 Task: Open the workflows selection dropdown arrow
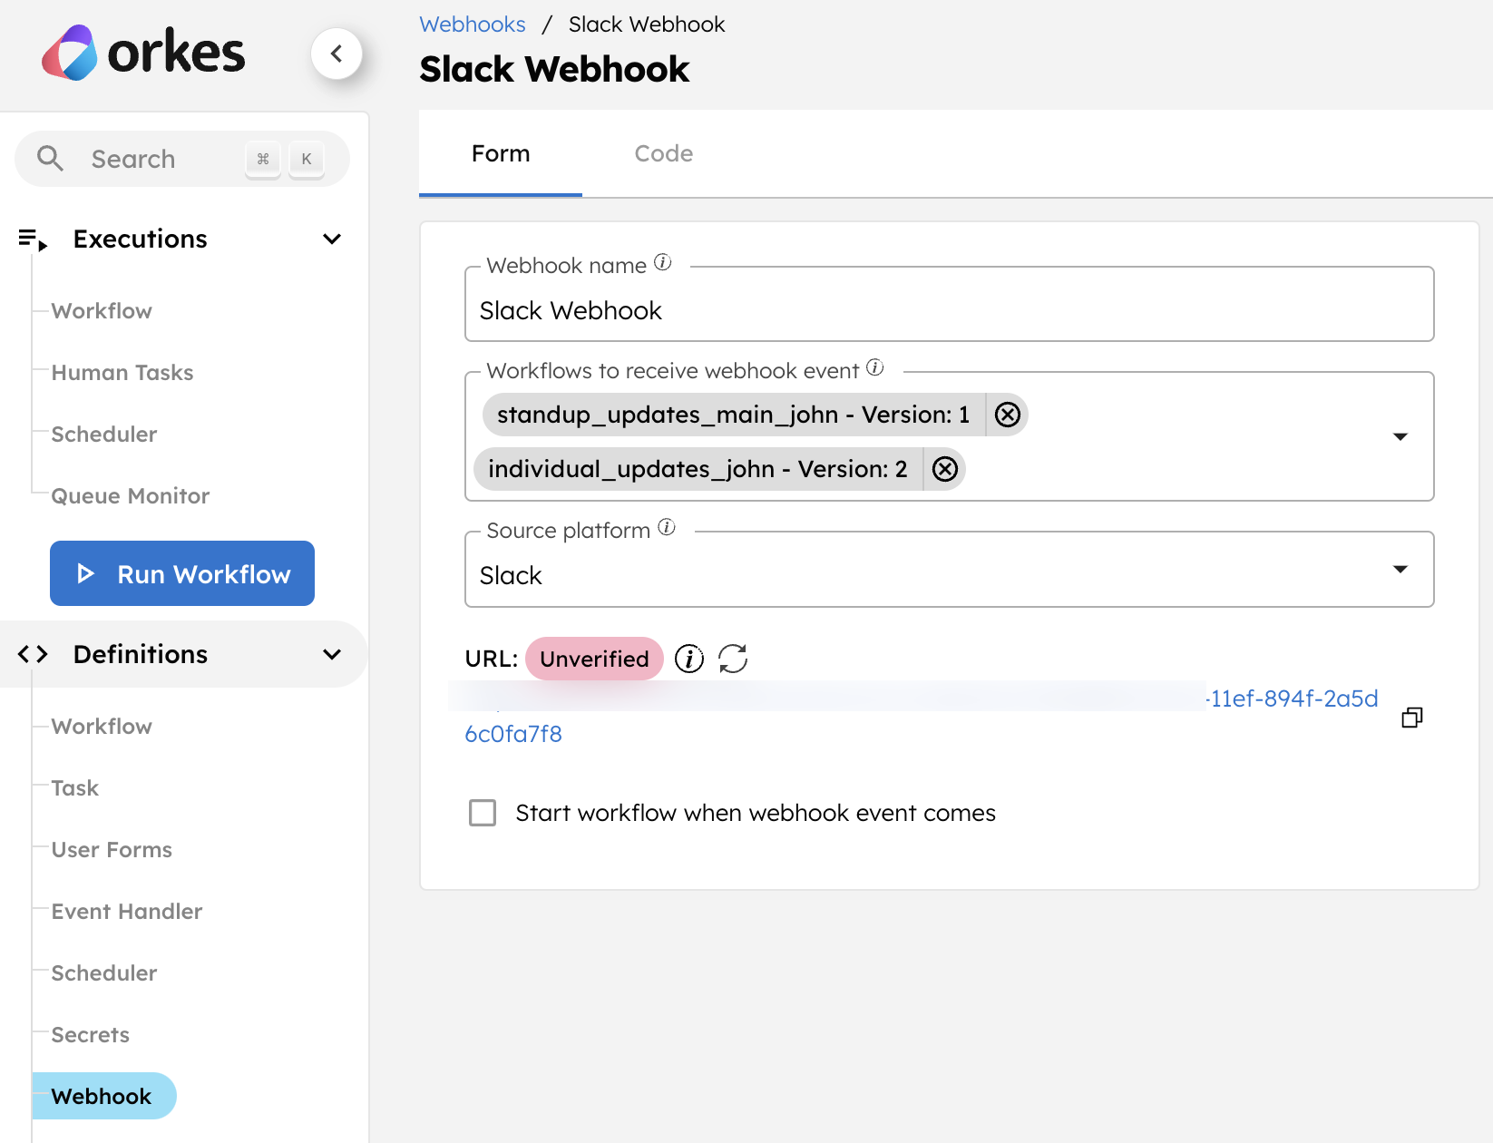[1400, 436]
